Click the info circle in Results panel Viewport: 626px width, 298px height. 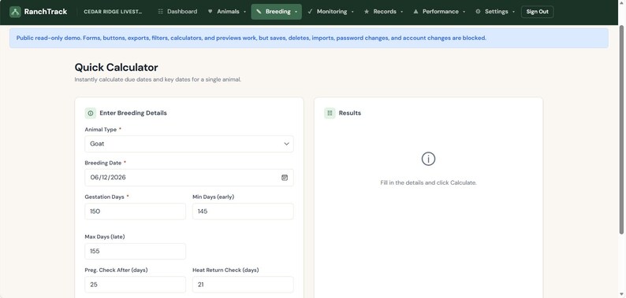pos(428,159)
